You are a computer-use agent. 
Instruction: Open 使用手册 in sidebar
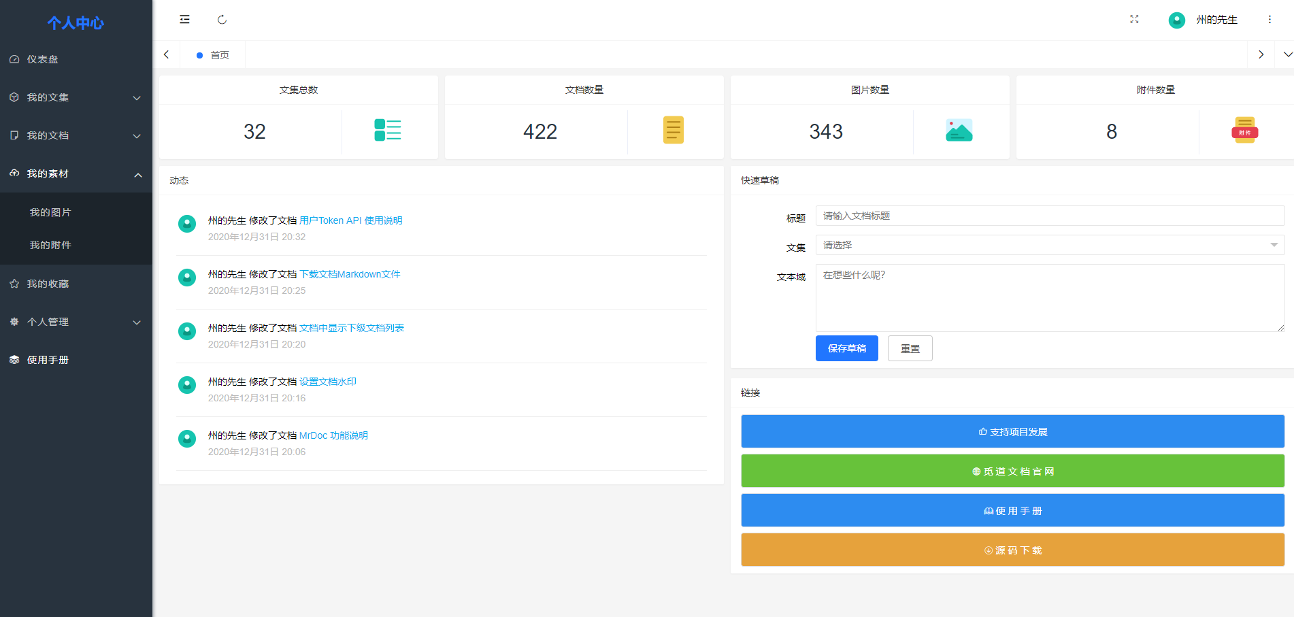76,360
